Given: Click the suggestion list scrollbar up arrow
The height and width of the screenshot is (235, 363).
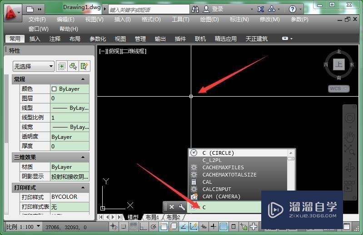Looking at the screenshot, I should coord(291,153).
